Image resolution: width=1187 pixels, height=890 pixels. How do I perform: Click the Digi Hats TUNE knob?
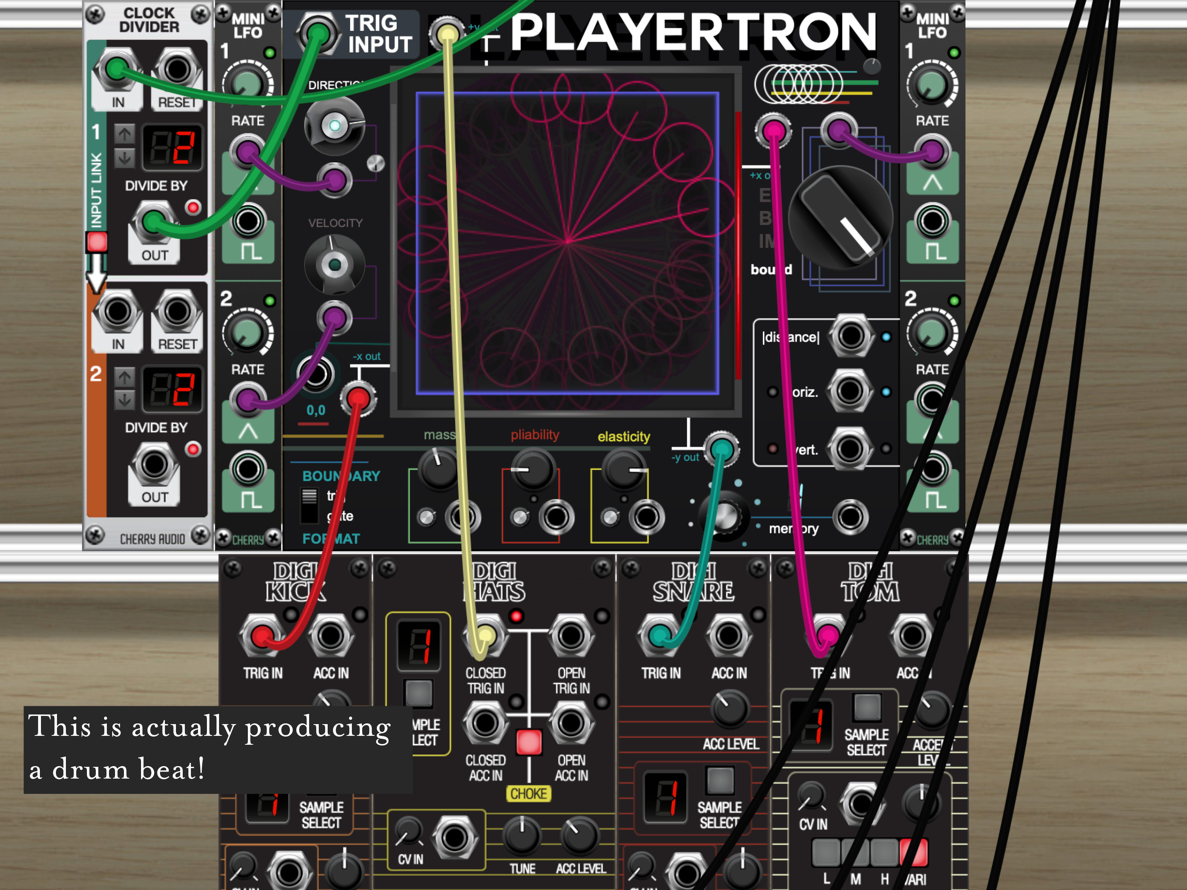(522, 836)
